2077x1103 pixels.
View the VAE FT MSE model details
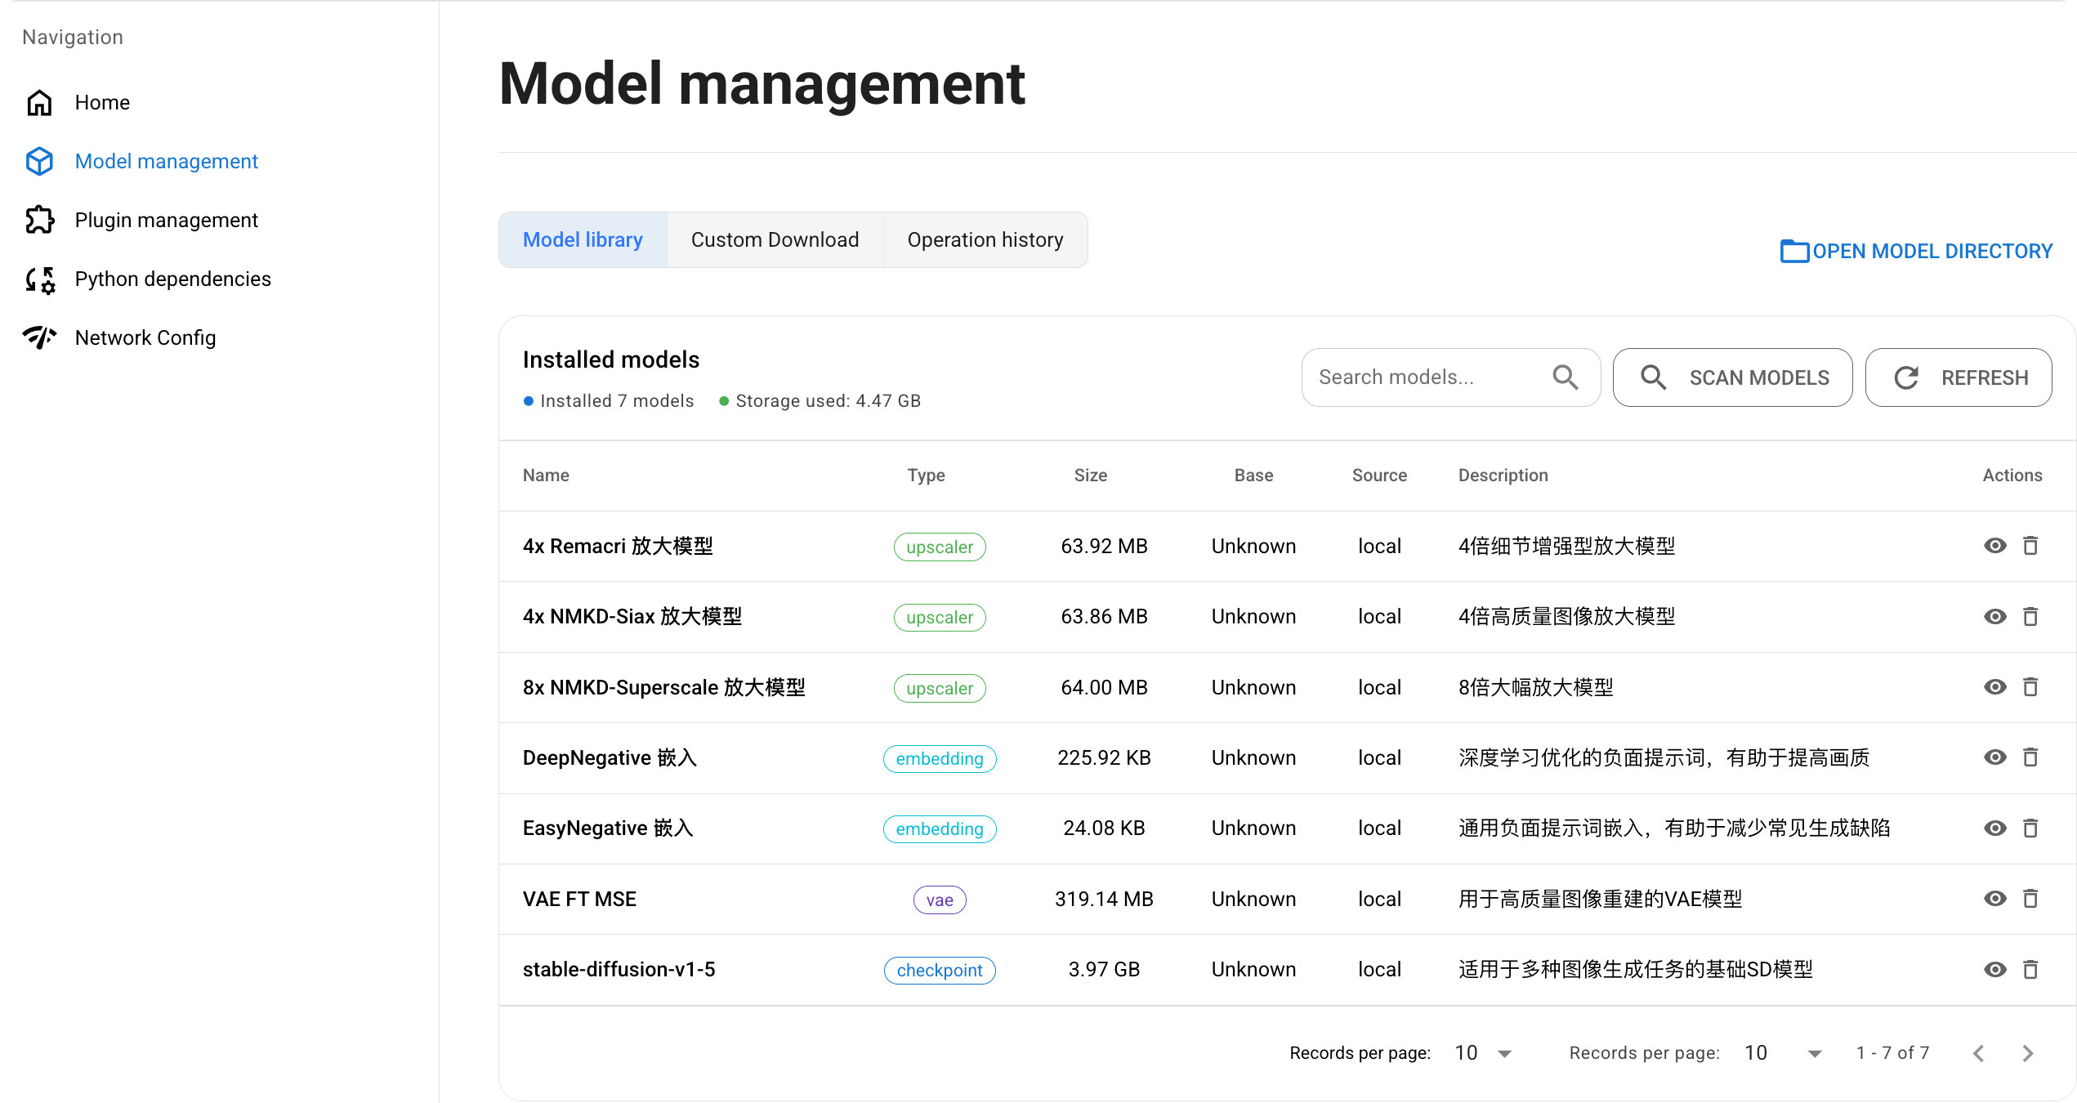pos(1994,899)
